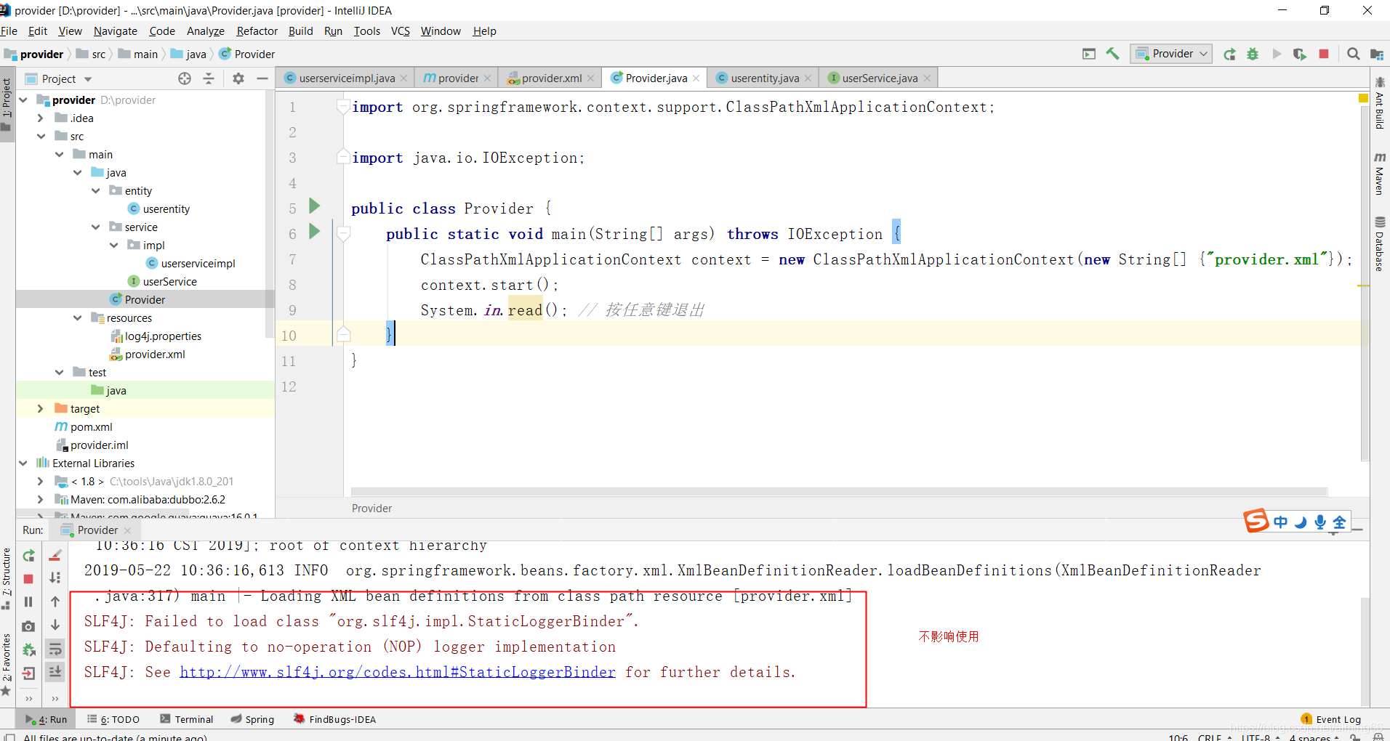Open the Terminal tool window
Image resolution: width=1390 pixels, height=741 pixels.
(x=187, y=719)
